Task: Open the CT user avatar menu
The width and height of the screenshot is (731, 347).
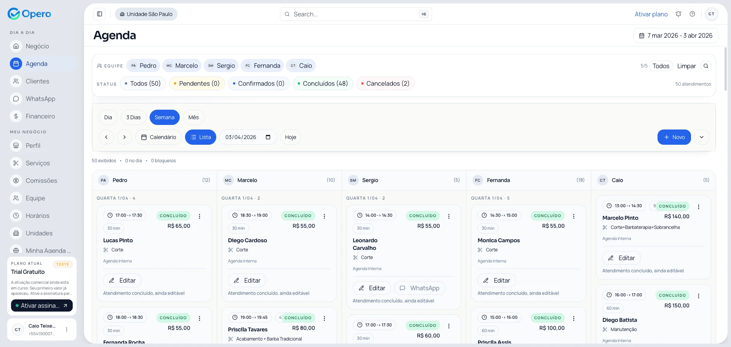Action: coord(711,14)
